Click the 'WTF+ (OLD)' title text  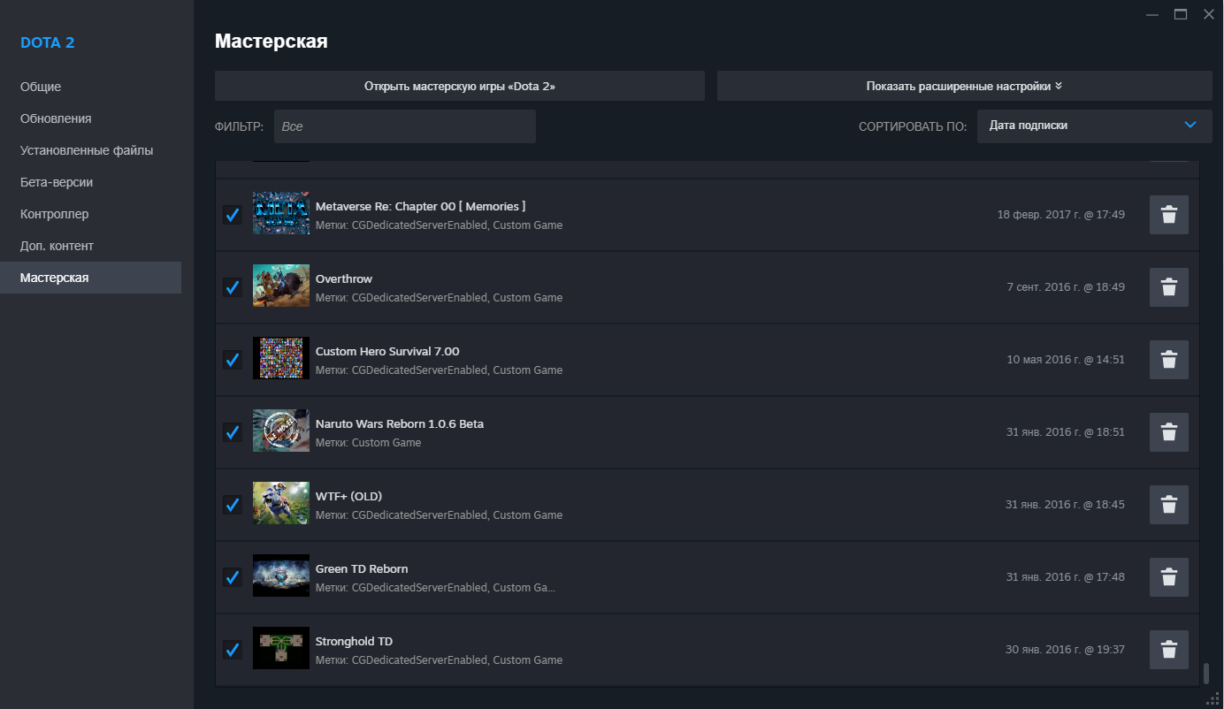tap(348, 496)
